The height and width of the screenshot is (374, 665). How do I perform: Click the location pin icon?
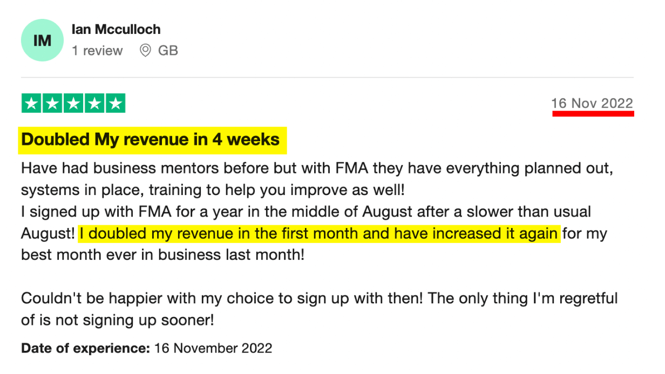(x=145, y=51)
